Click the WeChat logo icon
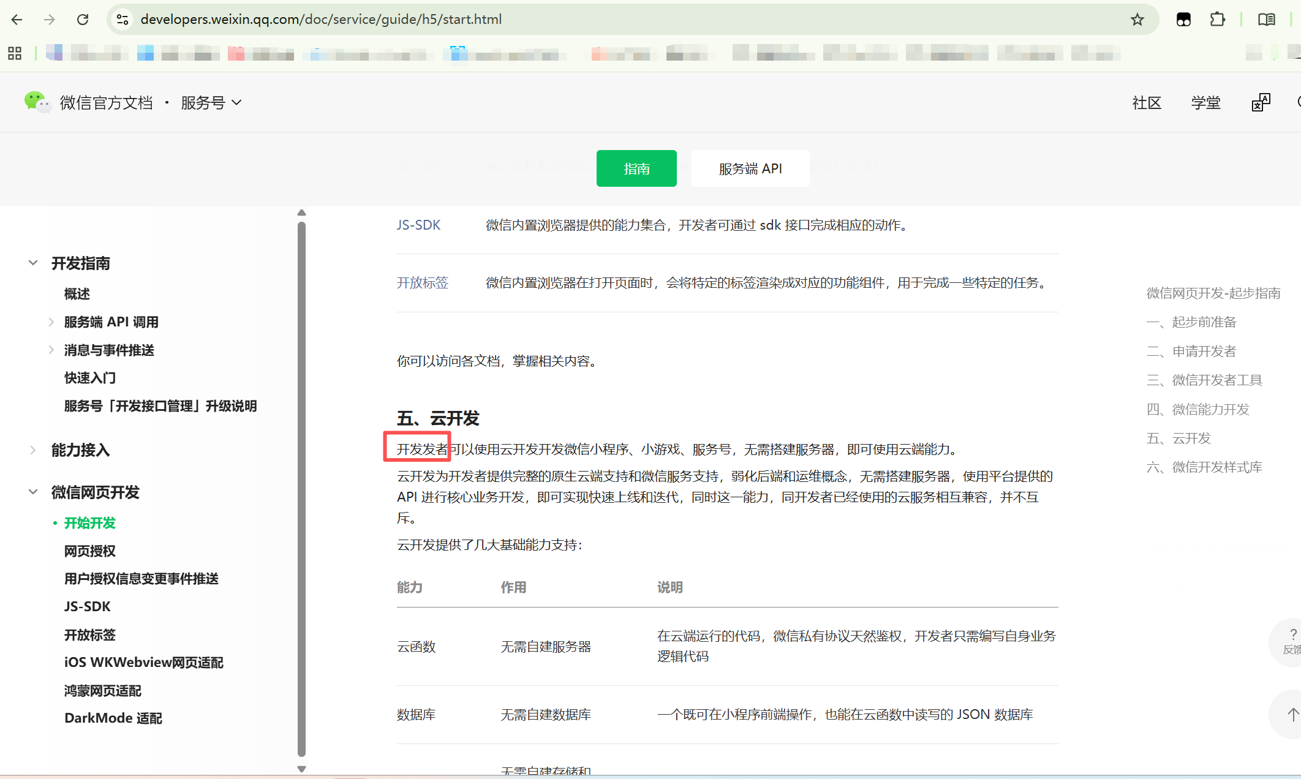This screenshot has width=1301, height=779. point(36,102)
